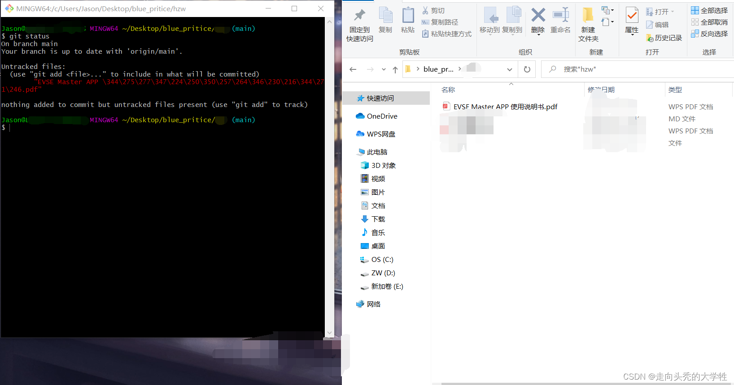The width and height of the screenshot is (734, 385).
Task: Click Git Bash window title icon
Action: click(x=9, y=9)
